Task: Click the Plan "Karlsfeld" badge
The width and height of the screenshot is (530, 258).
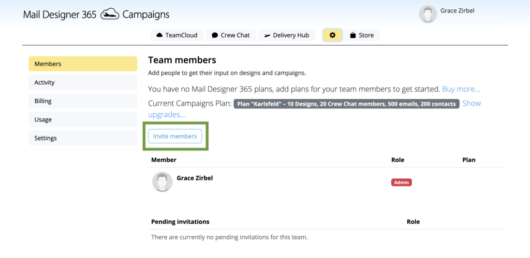Action: click(x=346, y=104)
